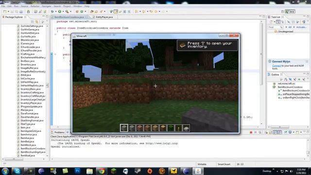Toggle Mark Occurrences in main toolbar

point(116,12)
